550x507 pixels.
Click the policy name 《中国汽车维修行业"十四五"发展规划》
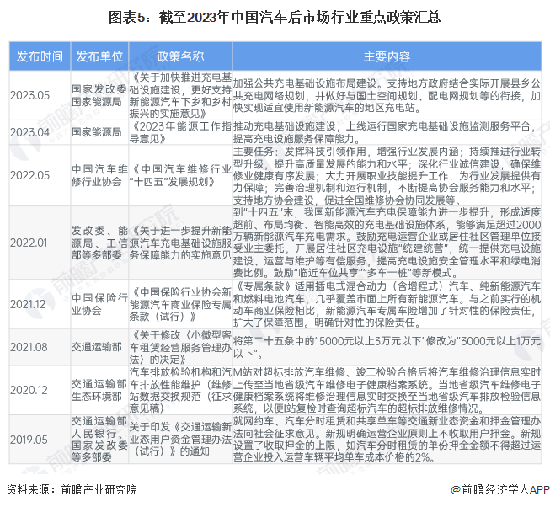tap(180, 175)
